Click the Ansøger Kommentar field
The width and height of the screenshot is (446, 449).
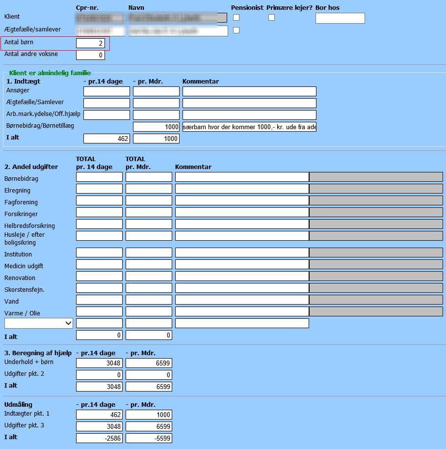tap(249, 91)
